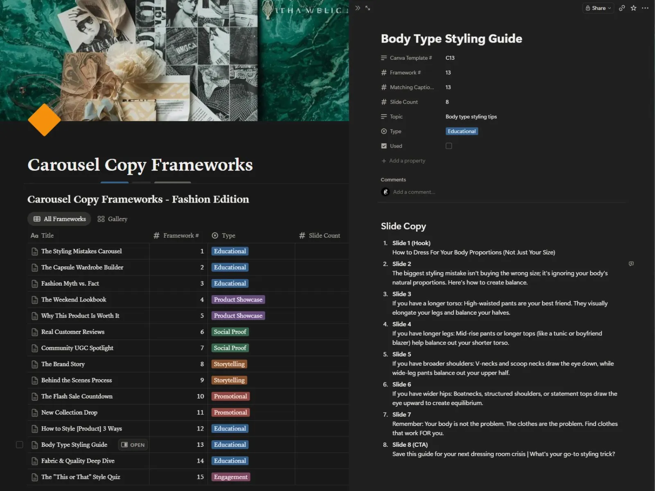Image resolution: width=655 pixels, height=491 pixels.
Task: Open the three-dot page options menu
Action: (645, 8)
